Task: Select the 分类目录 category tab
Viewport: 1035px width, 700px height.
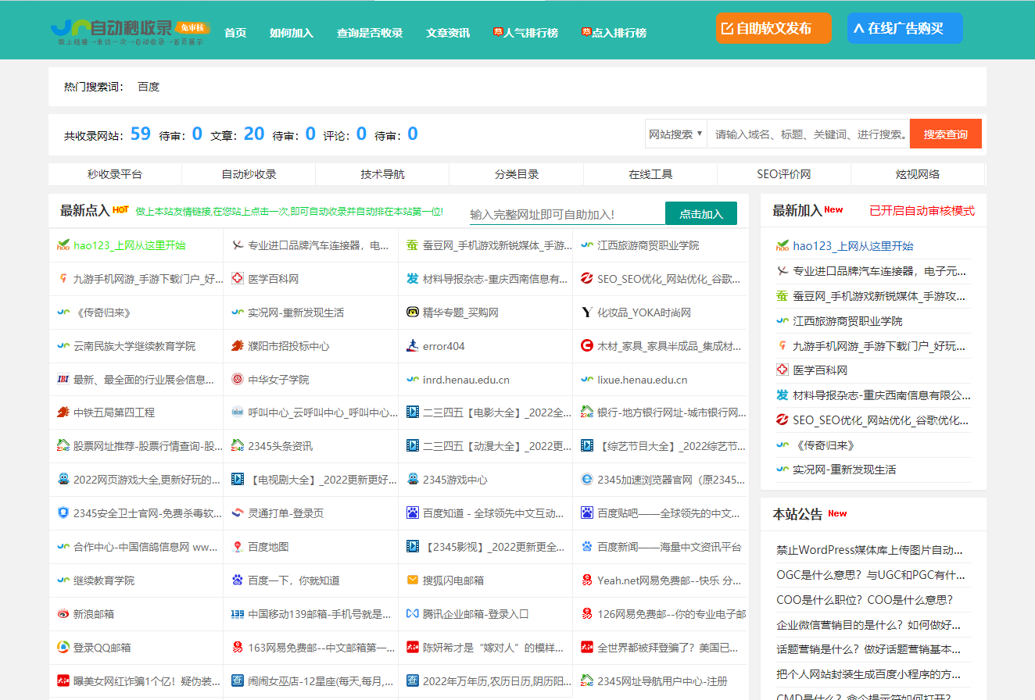Action: pyautogui.click(x=517, y=174)
